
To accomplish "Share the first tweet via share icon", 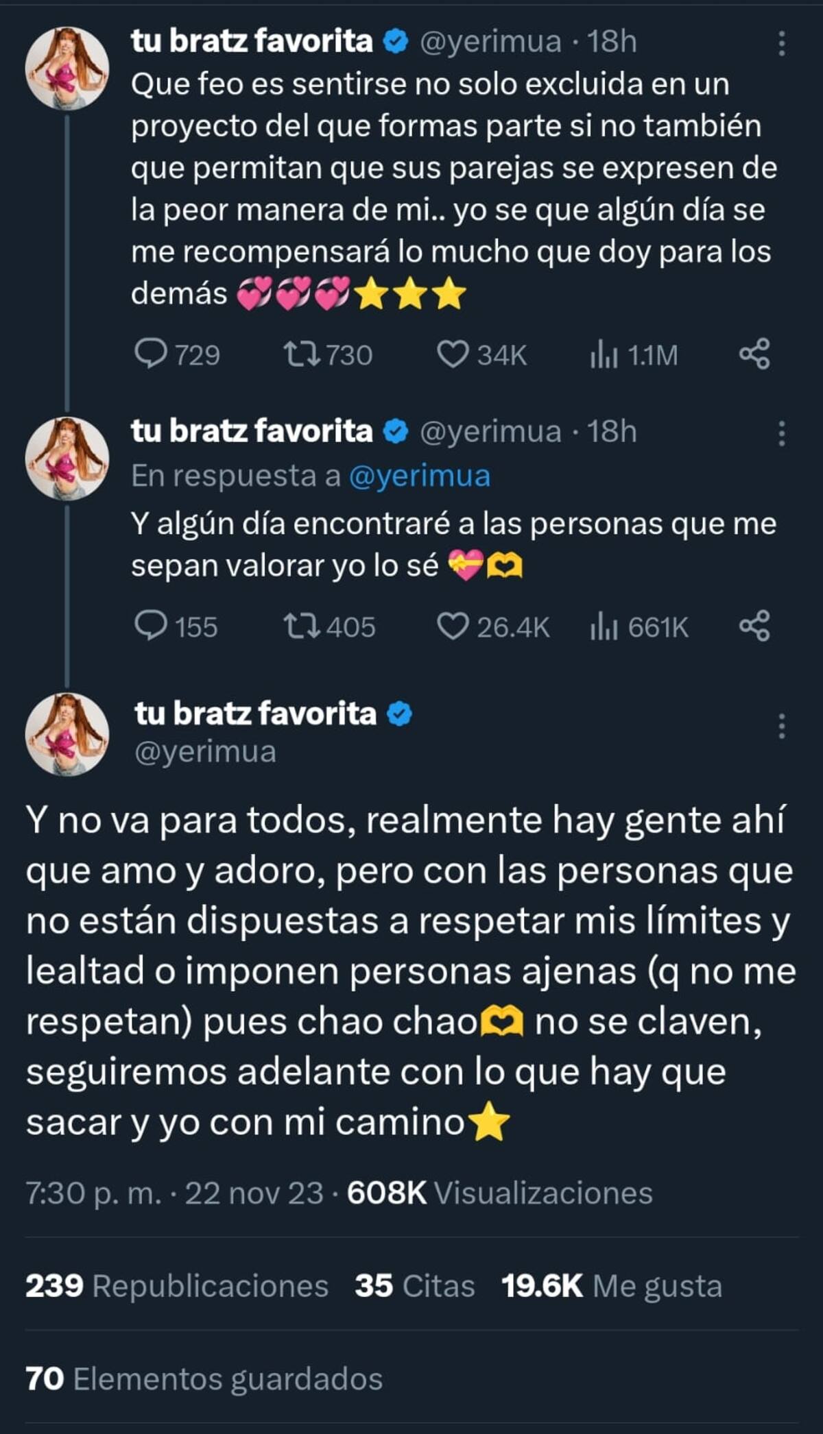I will [754, 354].
